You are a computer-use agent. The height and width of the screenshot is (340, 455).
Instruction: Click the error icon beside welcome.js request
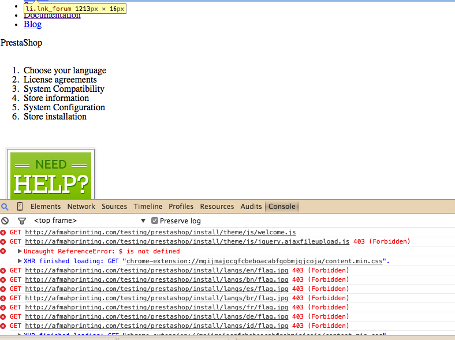[x=3, y=233]
